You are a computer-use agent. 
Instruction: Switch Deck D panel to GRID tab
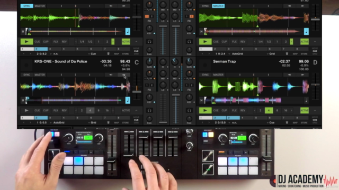(315, 122)
